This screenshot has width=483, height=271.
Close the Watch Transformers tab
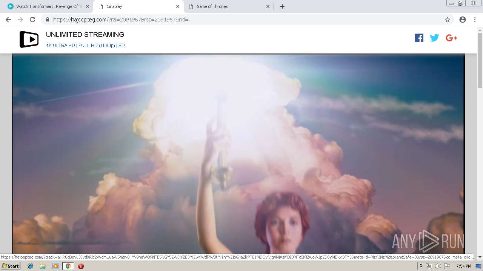pyautogui.click(x=88, y=6)
